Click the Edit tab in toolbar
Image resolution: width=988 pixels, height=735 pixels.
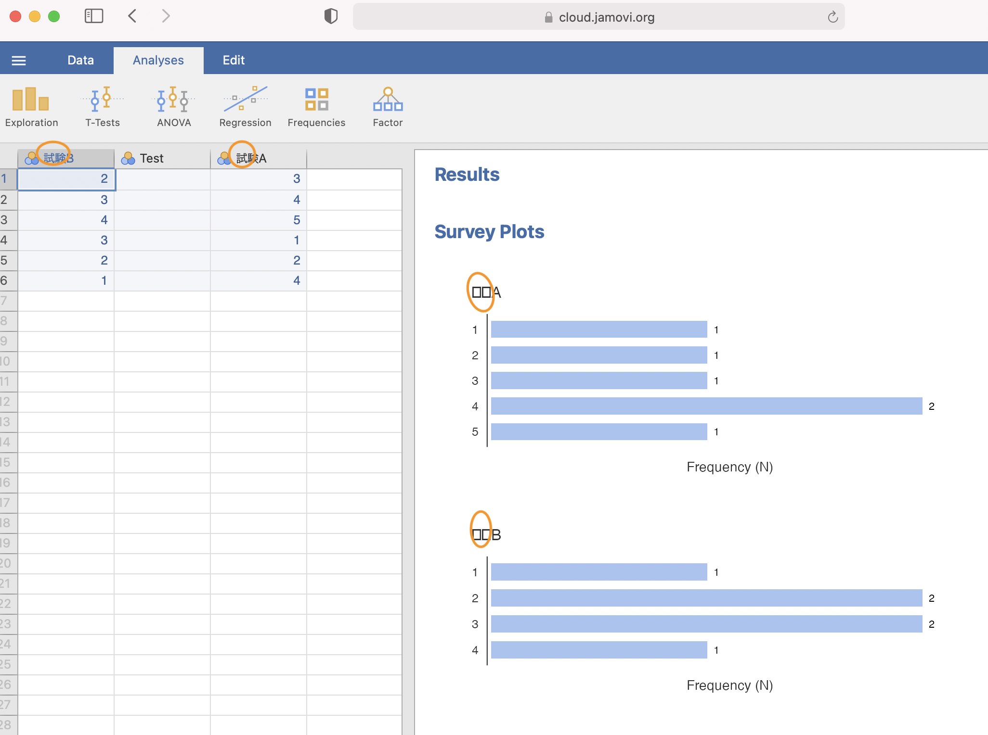tap(233, 60)
